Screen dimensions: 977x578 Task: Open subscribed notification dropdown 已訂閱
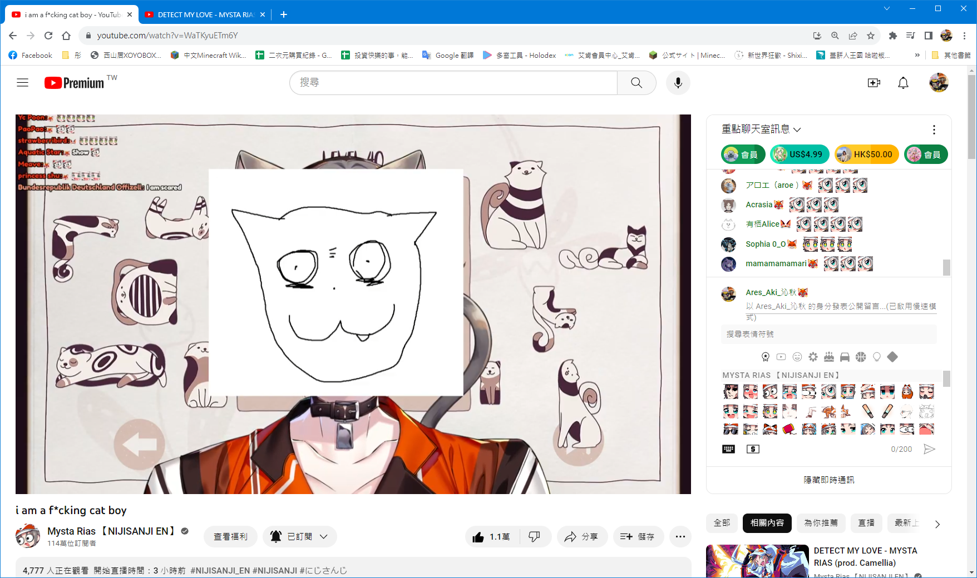(299, 537)
